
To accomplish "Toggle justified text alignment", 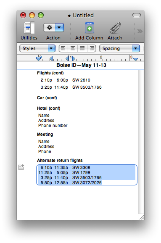I will point(82,48).
